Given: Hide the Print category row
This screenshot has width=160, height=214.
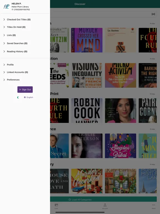Looking at the screenshot, I should pyautogui.click(x=152, y=94).
